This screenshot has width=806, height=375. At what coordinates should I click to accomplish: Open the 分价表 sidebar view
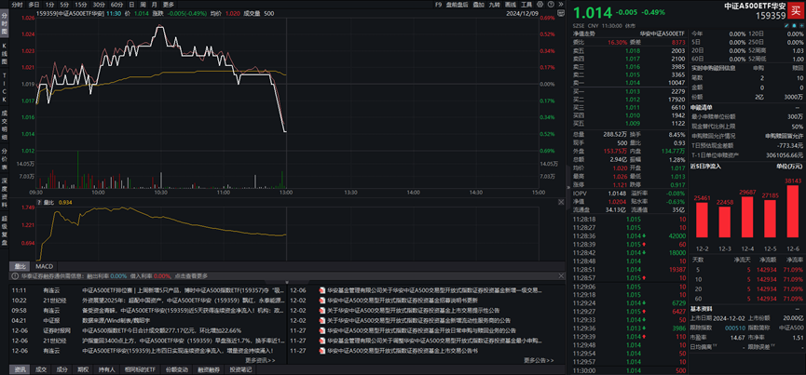[x=5, y=159]
